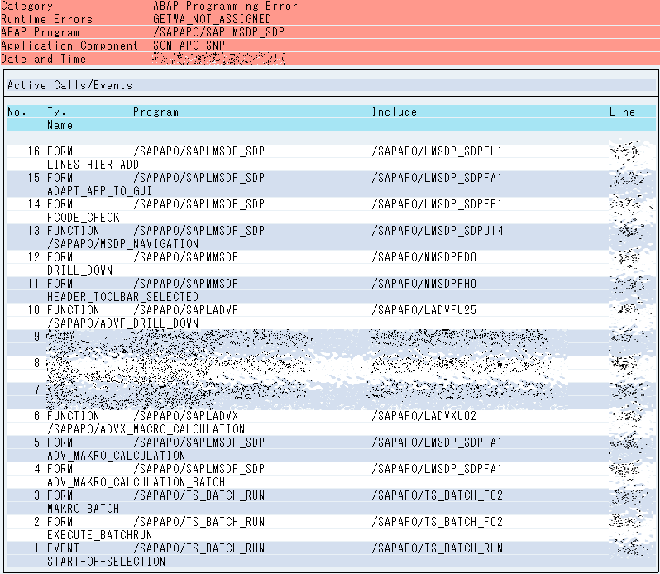This screenshot has height=574, width=660.
Task: Click the Include column header
Action: (x=395, y=112)
